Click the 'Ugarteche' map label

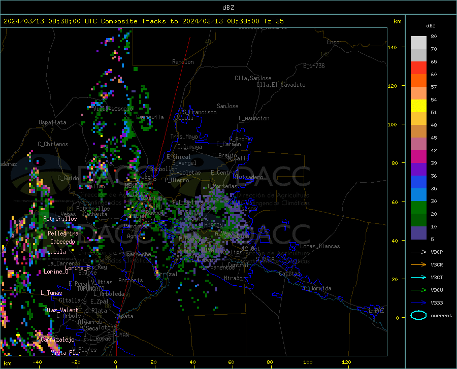(x=138, y=254)
